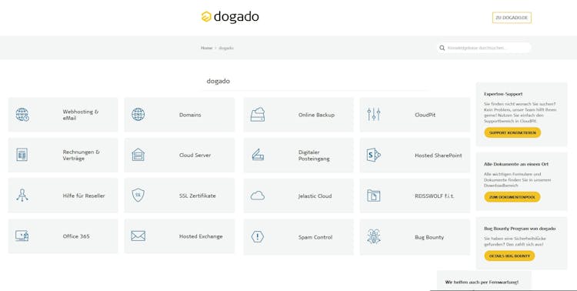Image resolution: width=577 pixels, height=291 pixels.
Task: Open the Cloud Server category
Action: click(x=179, y=155)
